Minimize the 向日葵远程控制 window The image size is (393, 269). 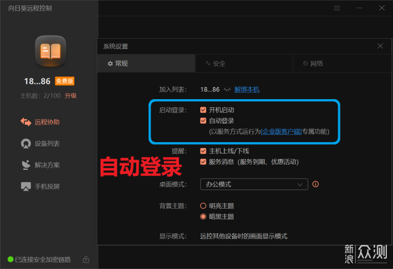[x=359, y=8]
